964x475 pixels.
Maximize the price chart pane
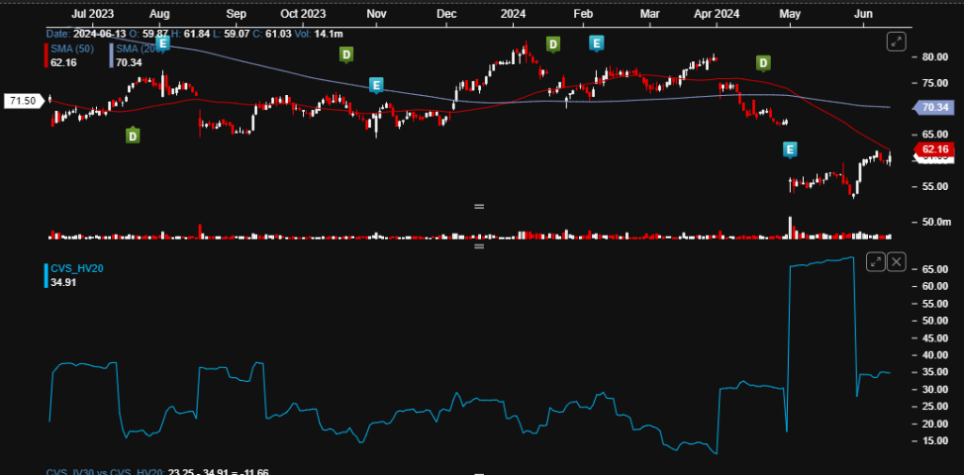[x=896, y=41]
